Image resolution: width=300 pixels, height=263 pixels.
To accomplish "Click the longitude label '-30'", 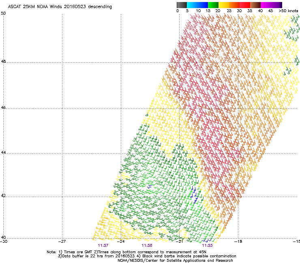I will point(4,242).
